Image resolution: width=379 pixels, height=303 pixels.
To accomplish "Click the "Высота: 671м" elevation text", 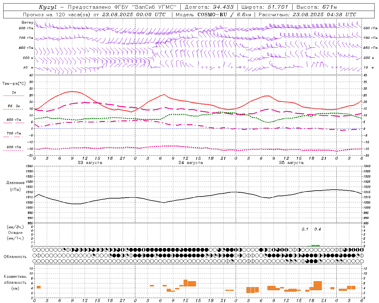I will tap(317, 7).
